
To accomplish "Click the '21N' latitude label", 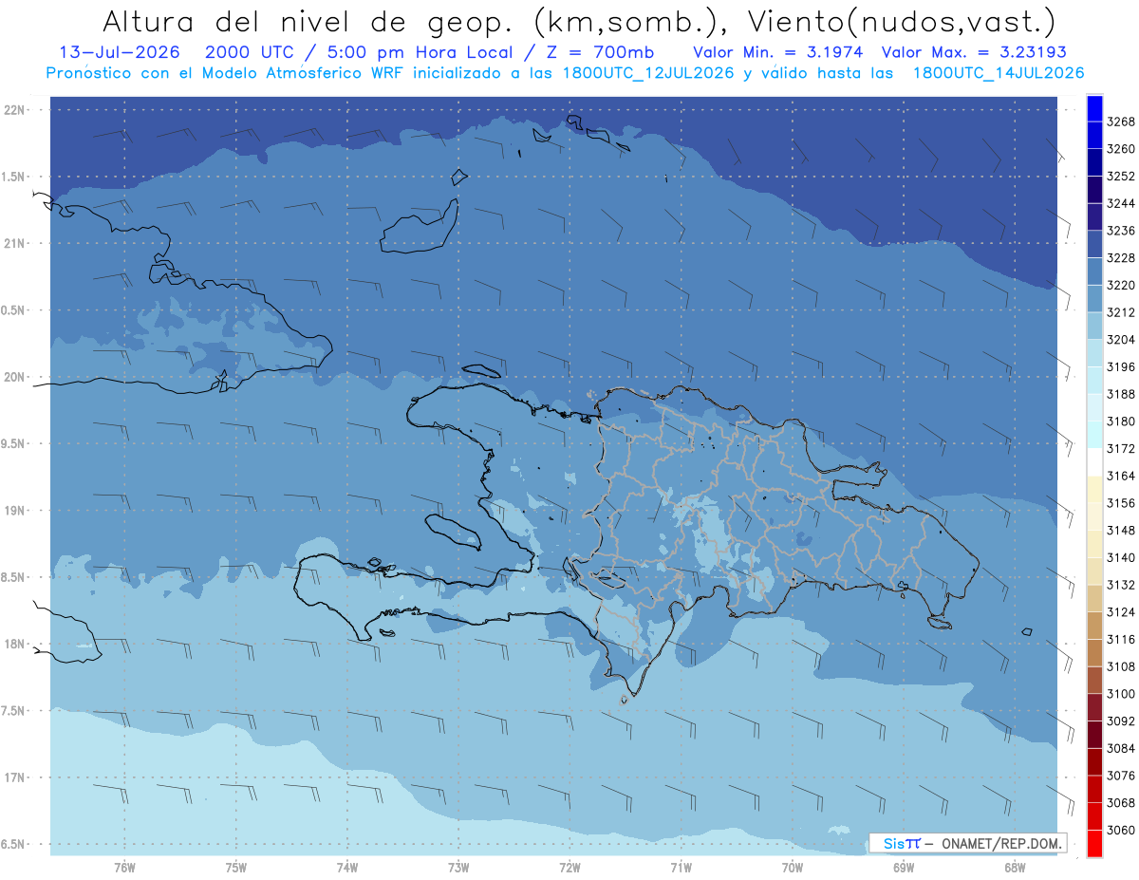I will coord(16,243).
